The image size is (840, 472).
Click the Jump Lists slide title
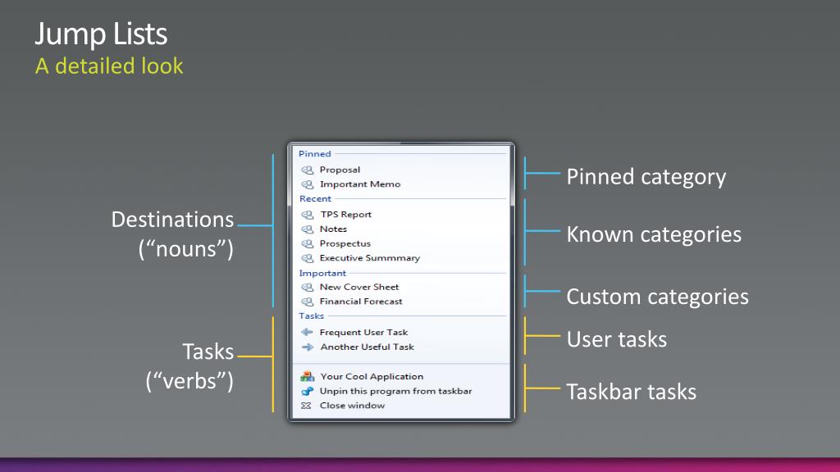click(x=101, y=34)
